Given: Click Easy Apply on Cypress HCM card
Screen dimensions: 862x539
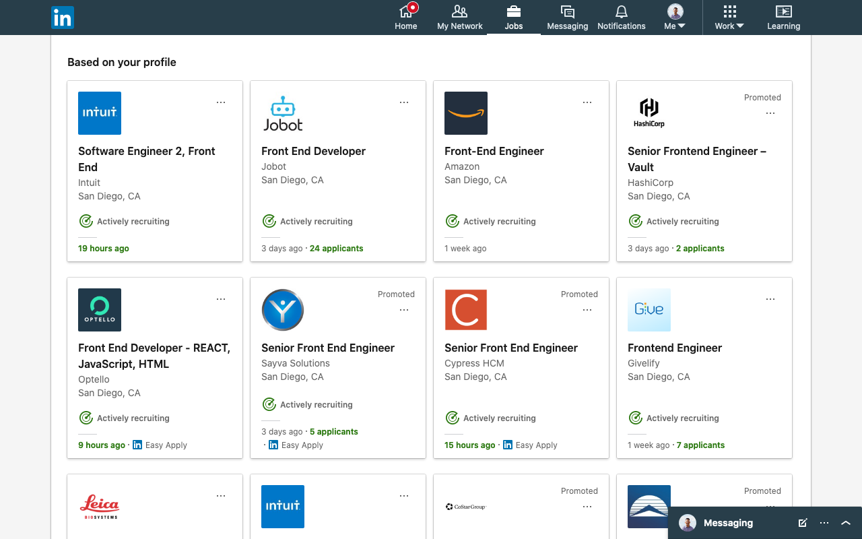Looking at the screenshot, I should pyautogui.click(x=530, y=445).
